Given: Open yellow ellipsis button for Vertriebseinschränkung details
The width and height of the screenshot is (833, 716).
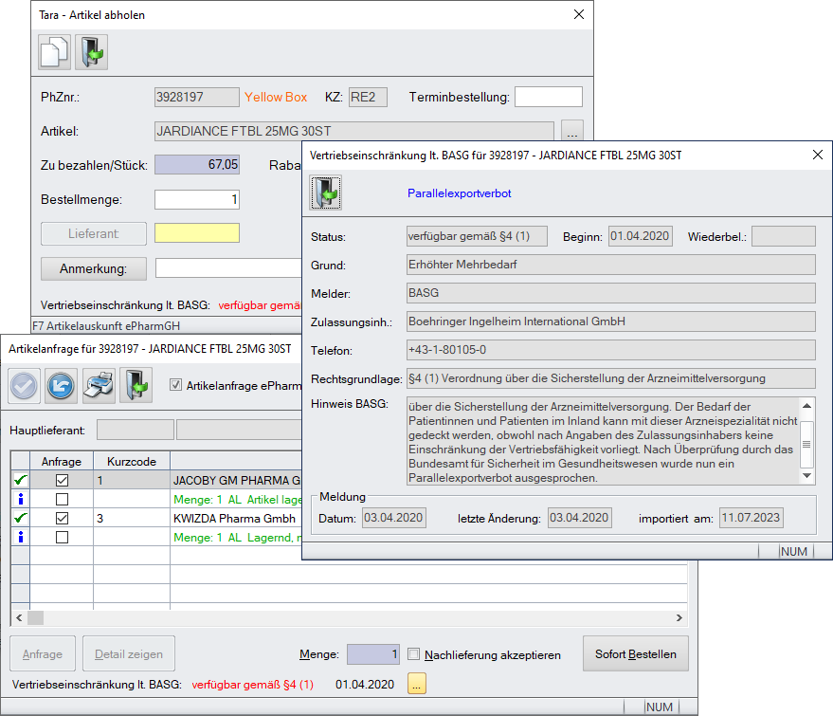Looking at the screenshot, I should 417,684.
